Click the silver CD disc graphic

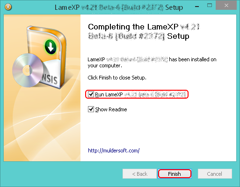[28, 70]
